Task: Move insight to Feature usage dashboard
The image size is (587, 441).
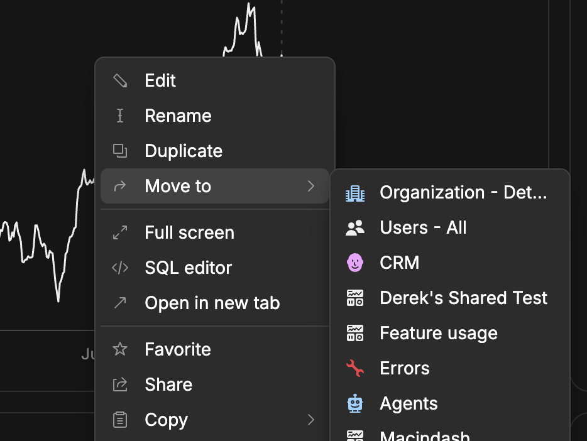Action: pyautogui.click(x=438, y=333)
